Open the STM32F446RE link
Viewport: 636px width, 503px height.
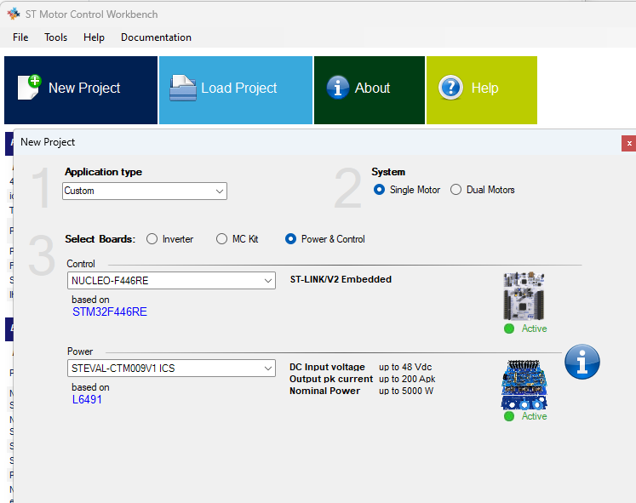110,312
